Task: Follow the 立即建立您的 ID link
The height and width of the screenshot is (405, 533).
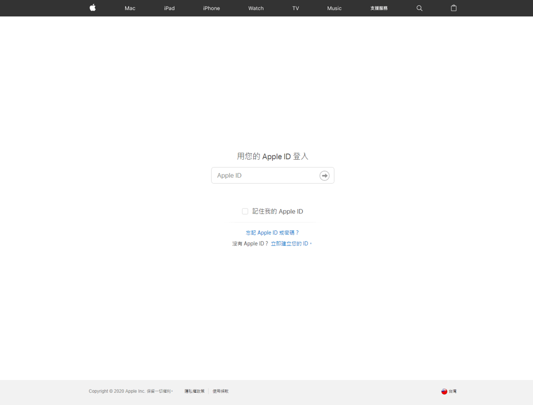Action: click(291, 244)
